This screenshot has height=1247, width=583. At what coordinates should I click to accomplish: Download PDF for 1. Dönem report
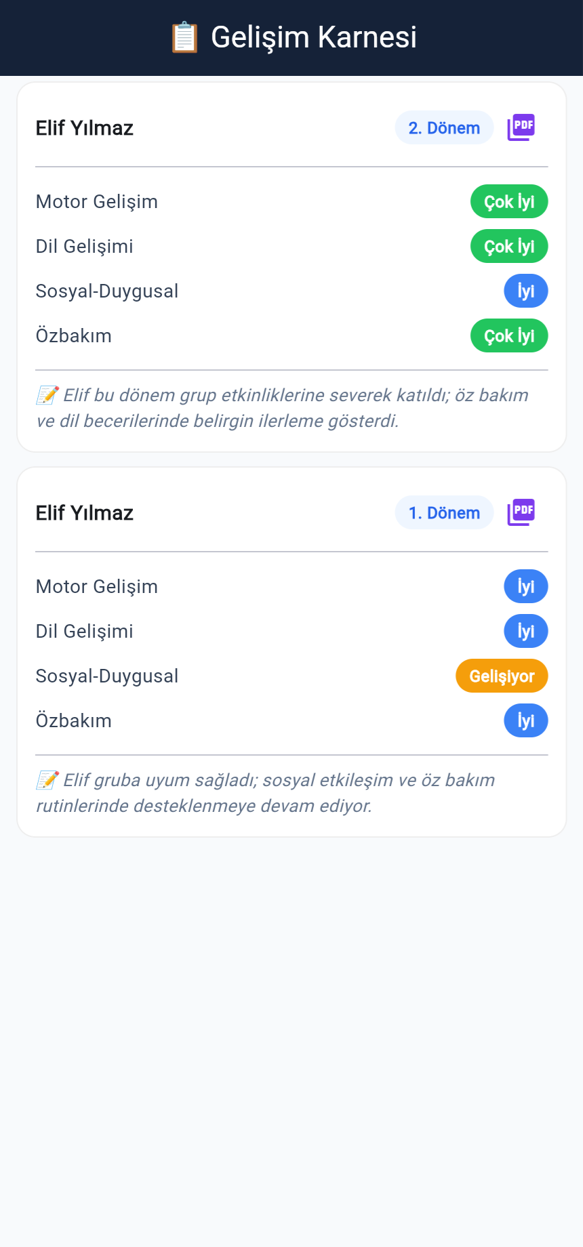[x=521, y=512]
